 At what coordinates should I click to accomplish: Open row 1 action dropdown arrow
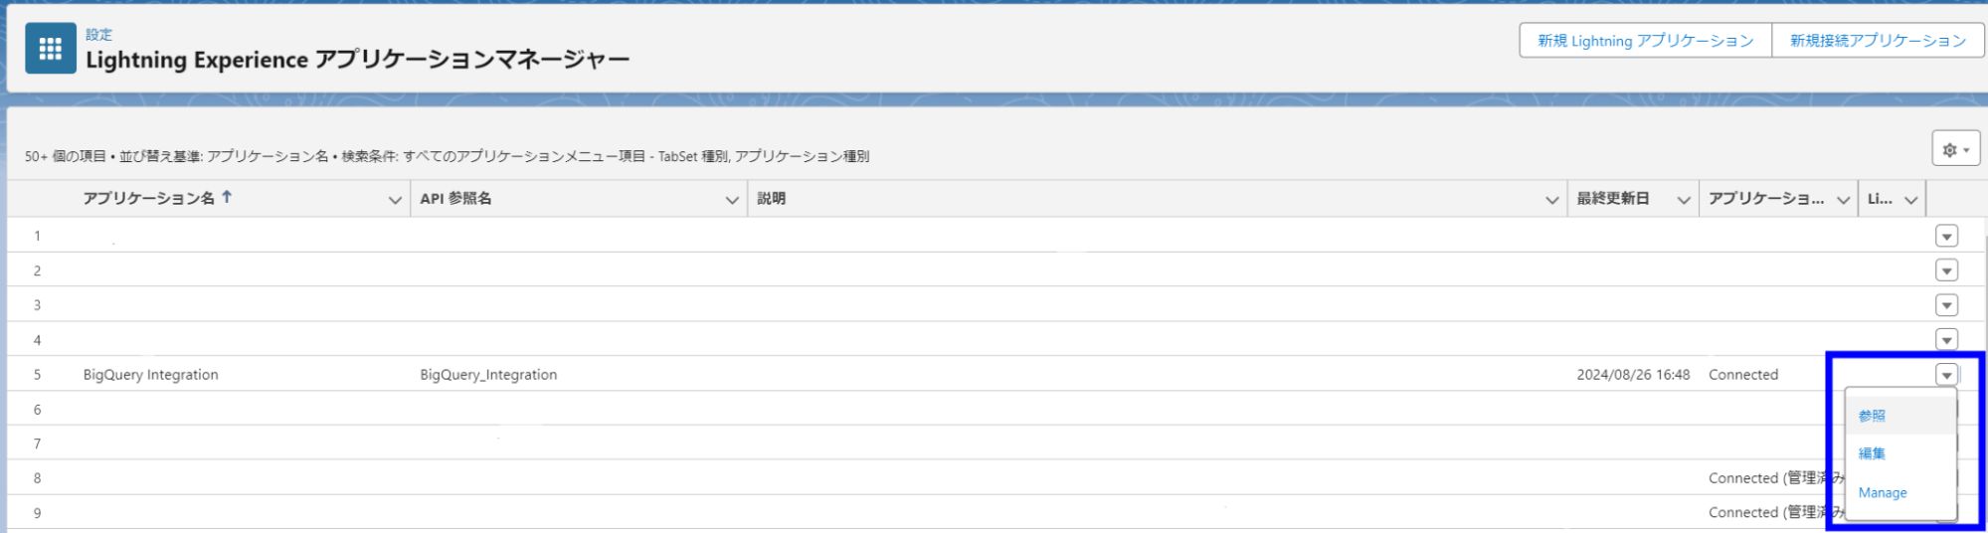[x=1946, y=236]
